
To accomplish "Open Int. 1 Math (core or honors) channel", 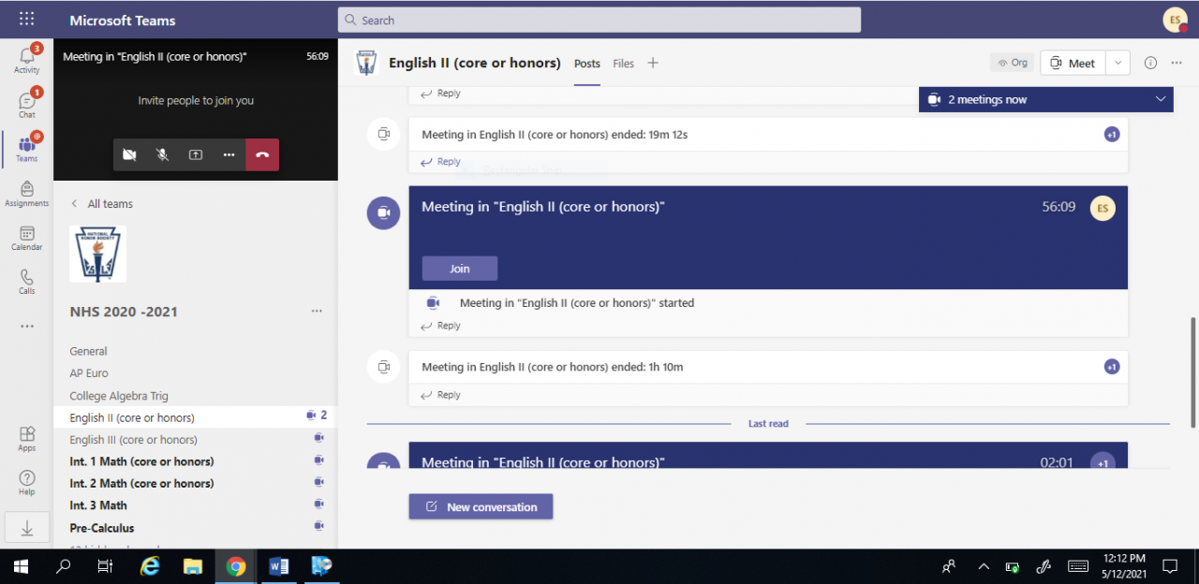I will [195, 461].
